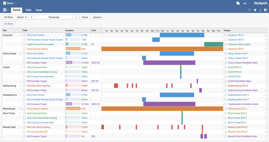Open the su user menu
Viewport: 269px width, 142px height.
click(246, 3)
